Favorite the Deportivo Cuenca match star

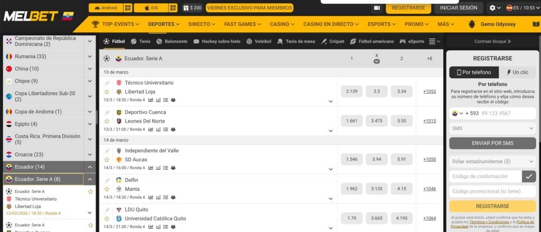tap(107, 121)
